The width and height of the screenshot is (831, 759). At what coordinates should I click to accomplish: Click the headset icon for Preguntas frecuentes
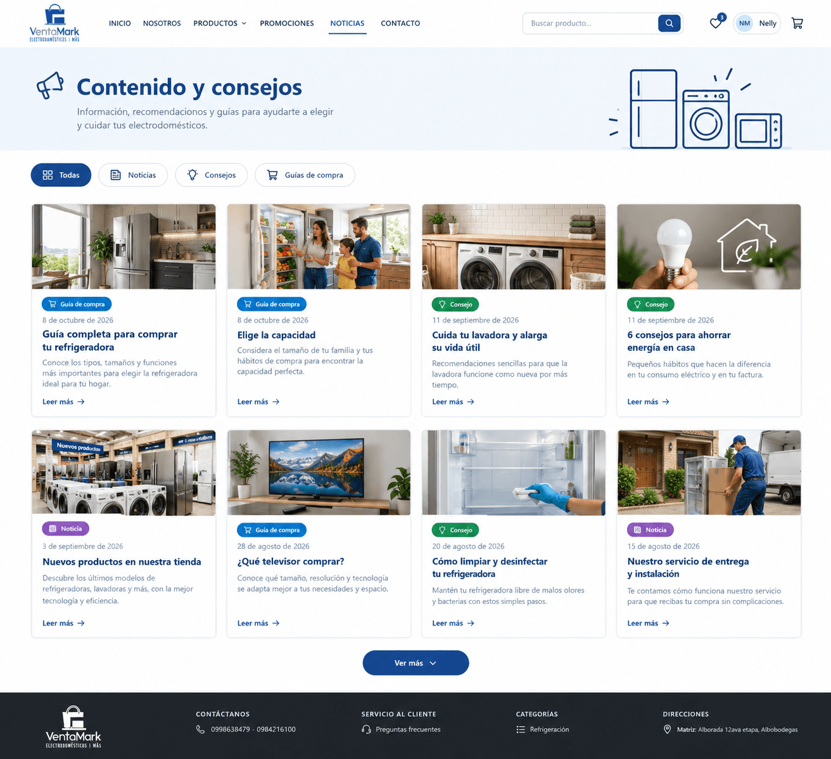(366, 729)
